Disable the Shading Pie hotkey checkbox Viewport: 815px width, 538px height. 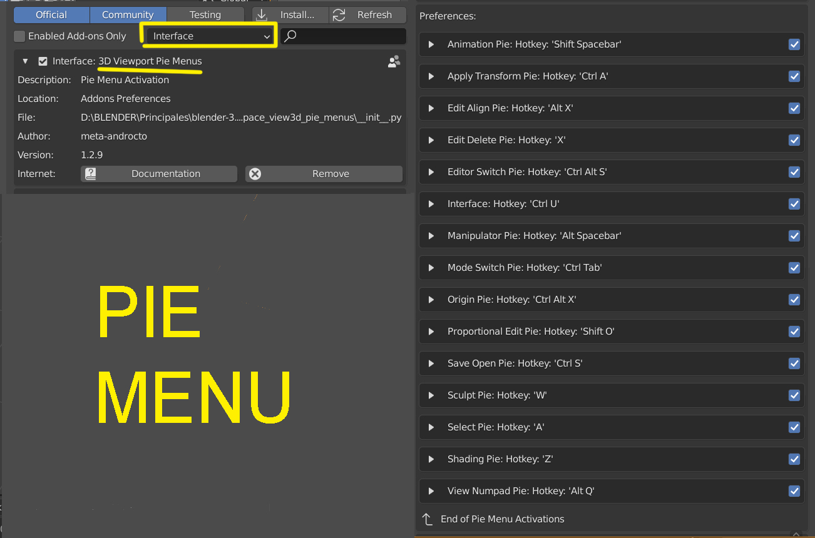coord(794,459)
